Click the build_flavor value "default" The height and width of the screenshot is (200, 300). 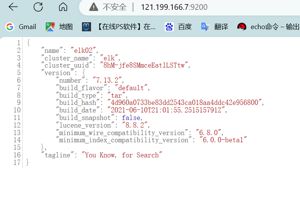tap(131, 88)
